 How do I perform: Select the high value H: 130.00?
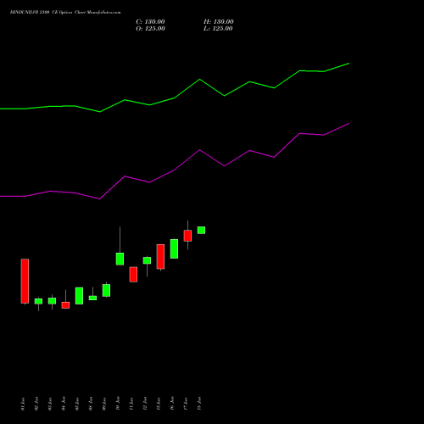(x=219, y=22)
